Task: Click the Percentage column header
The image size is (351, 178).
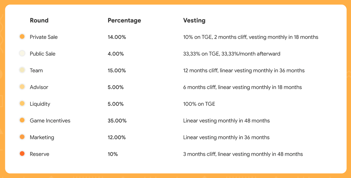Action: [x=124, y=20]
